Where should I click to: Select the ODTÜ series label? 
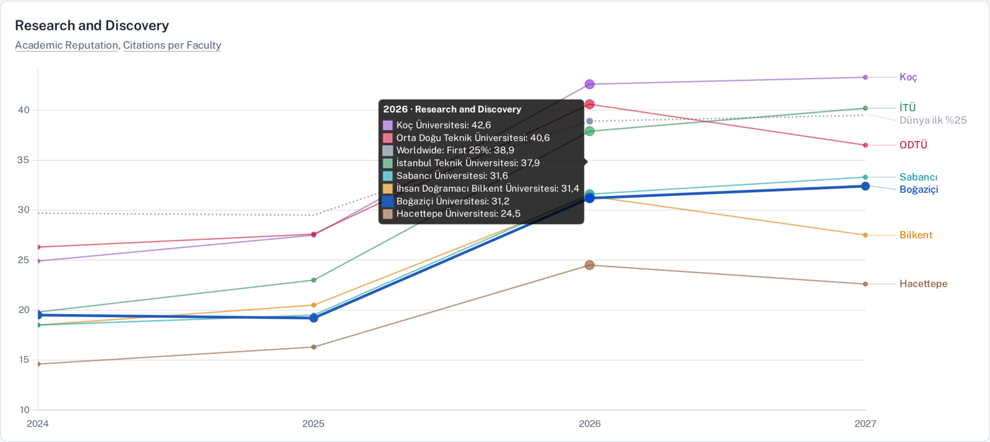pos(913,145)
